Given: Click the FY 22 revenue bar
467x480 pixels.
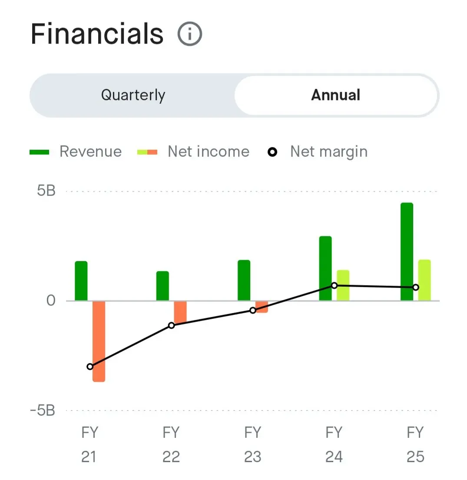Looking at the screenshot, I should click(x=162, y=286).
